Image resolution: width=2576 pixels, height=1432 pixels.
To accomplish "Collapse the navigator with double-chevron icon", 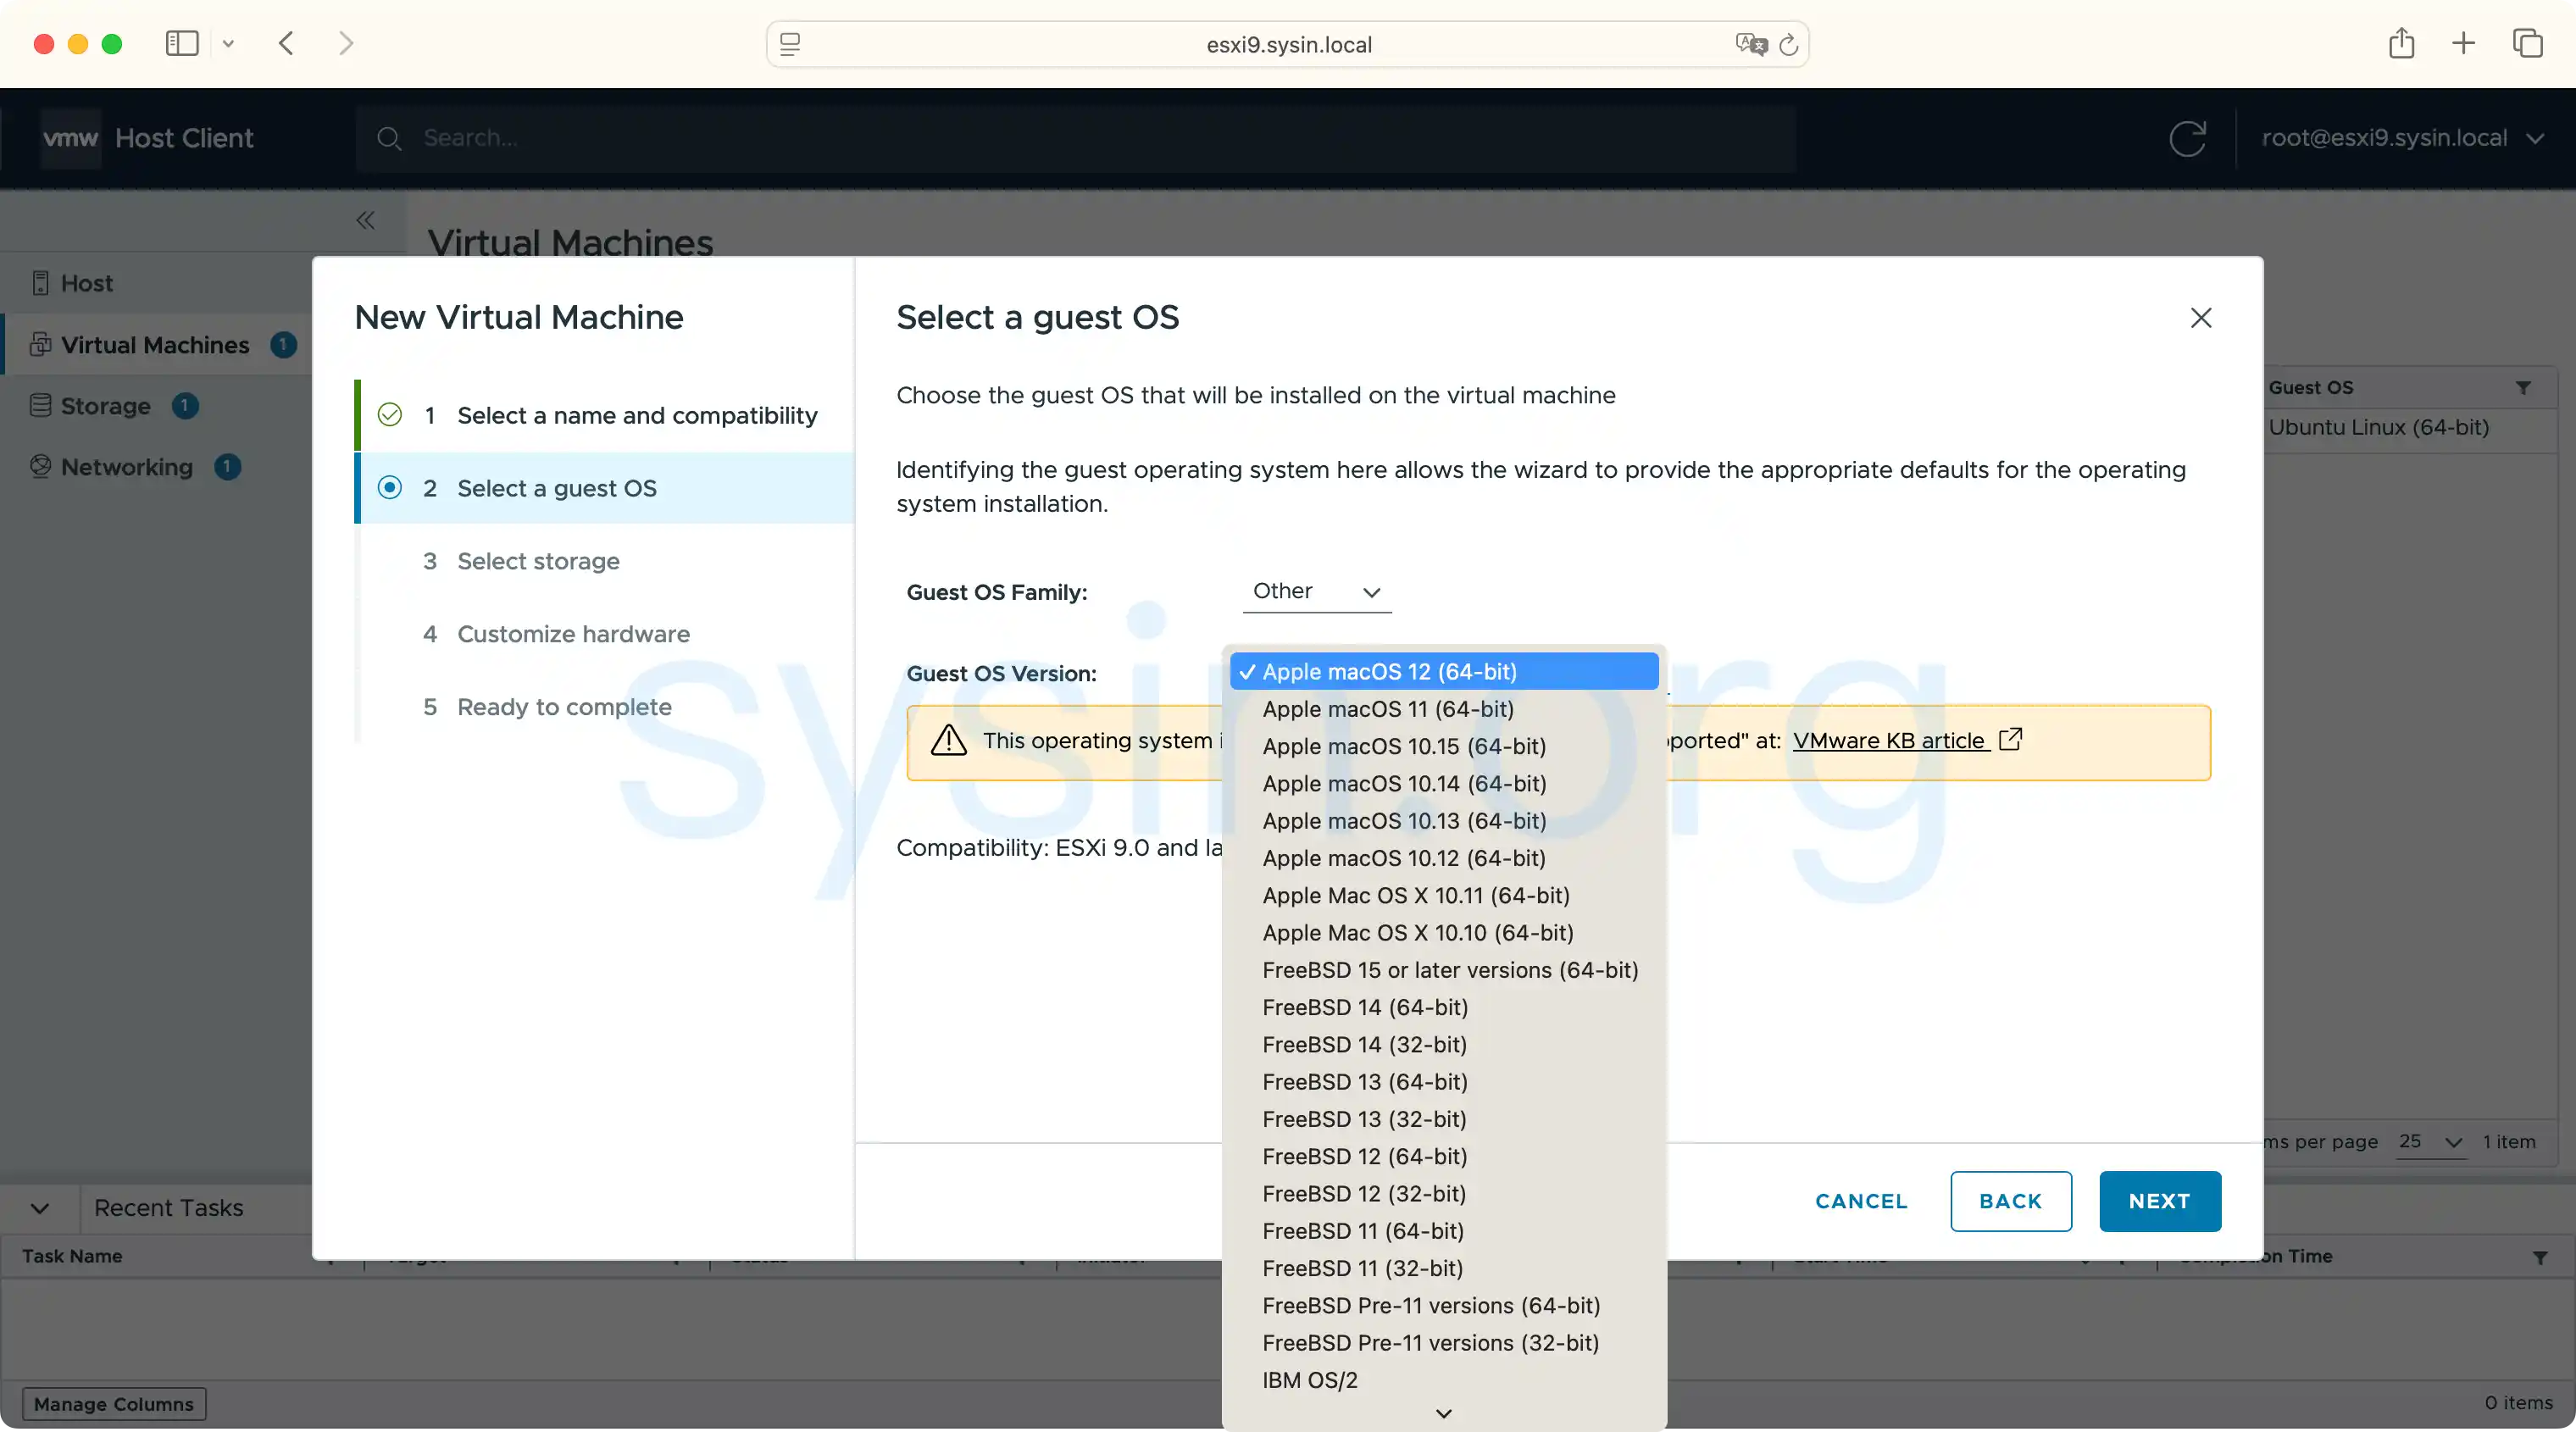I will click(365, 220).
